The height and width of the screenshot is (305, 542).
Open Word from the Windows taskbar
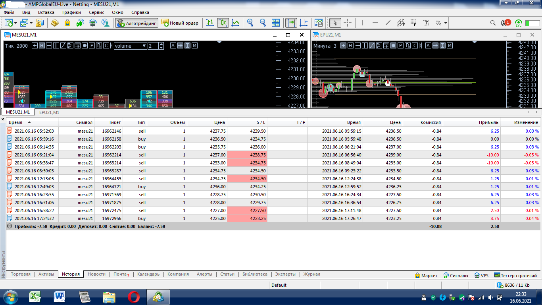(x=60, y=296)
